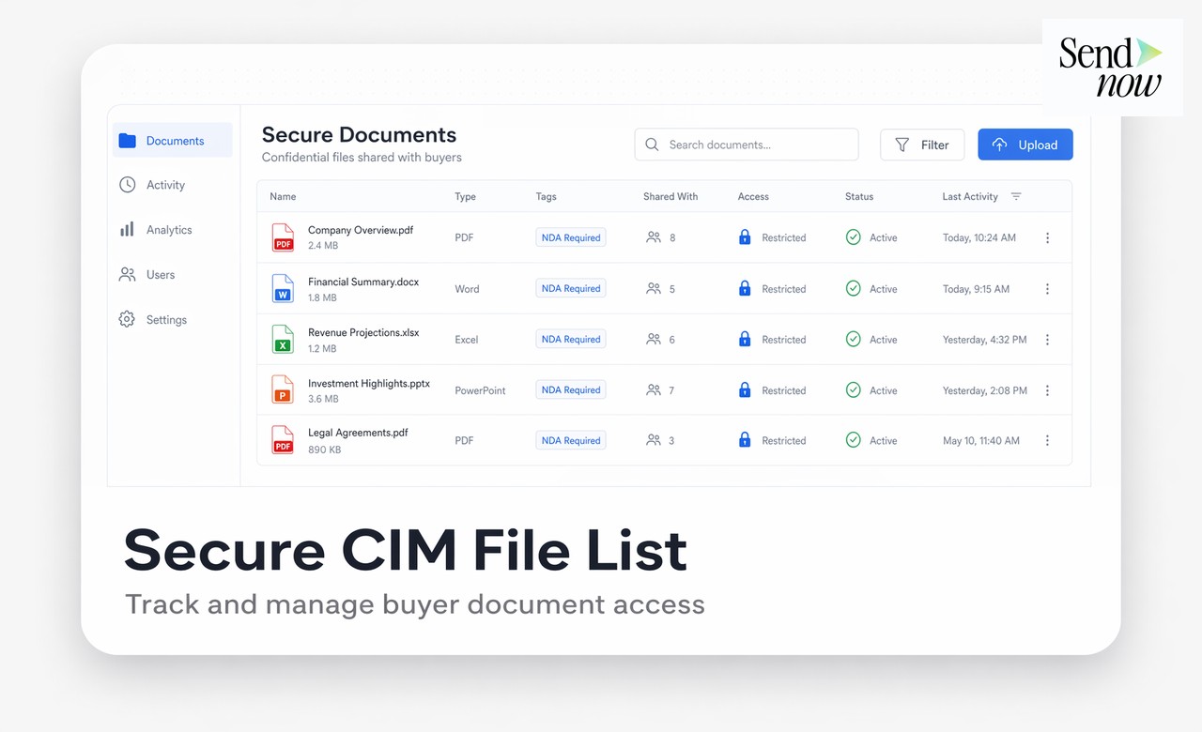This screenshot has width=1202, height=732.
Task: Click the green Active status icon on Investment Highlights.pptx
Action: point(853,389)
